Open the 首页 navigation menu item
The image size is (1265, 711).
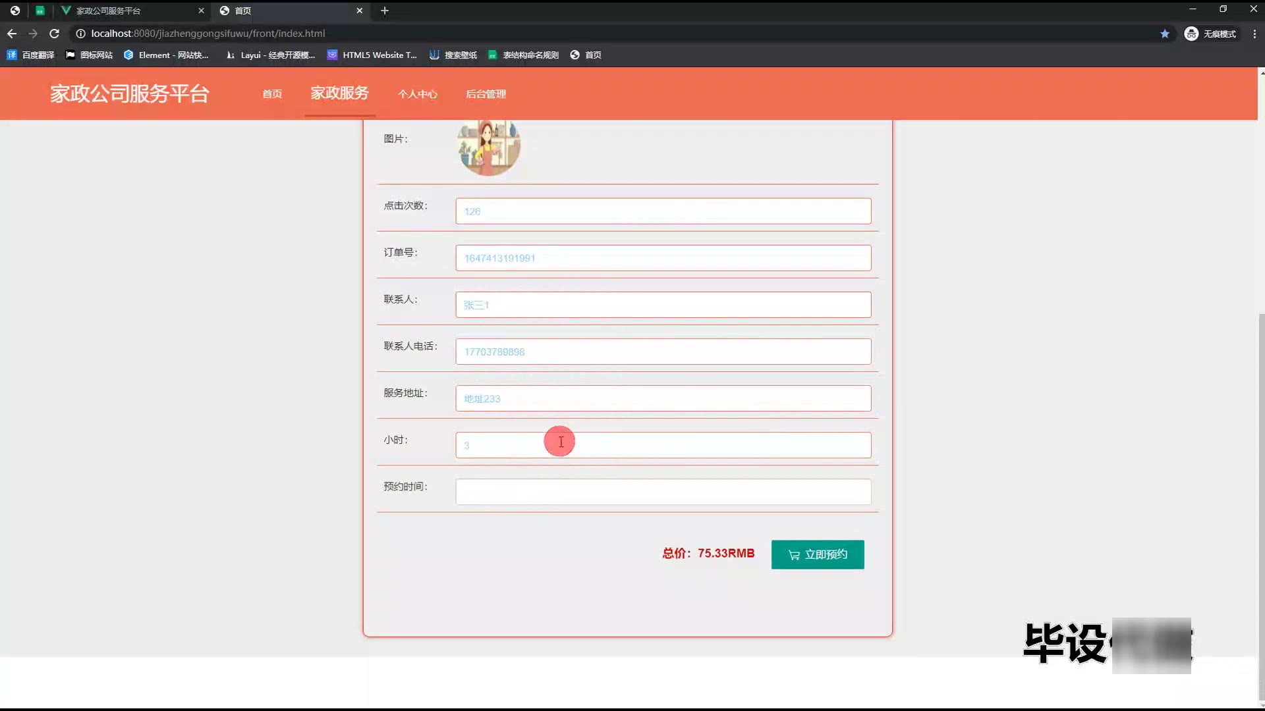coord(272,94)
